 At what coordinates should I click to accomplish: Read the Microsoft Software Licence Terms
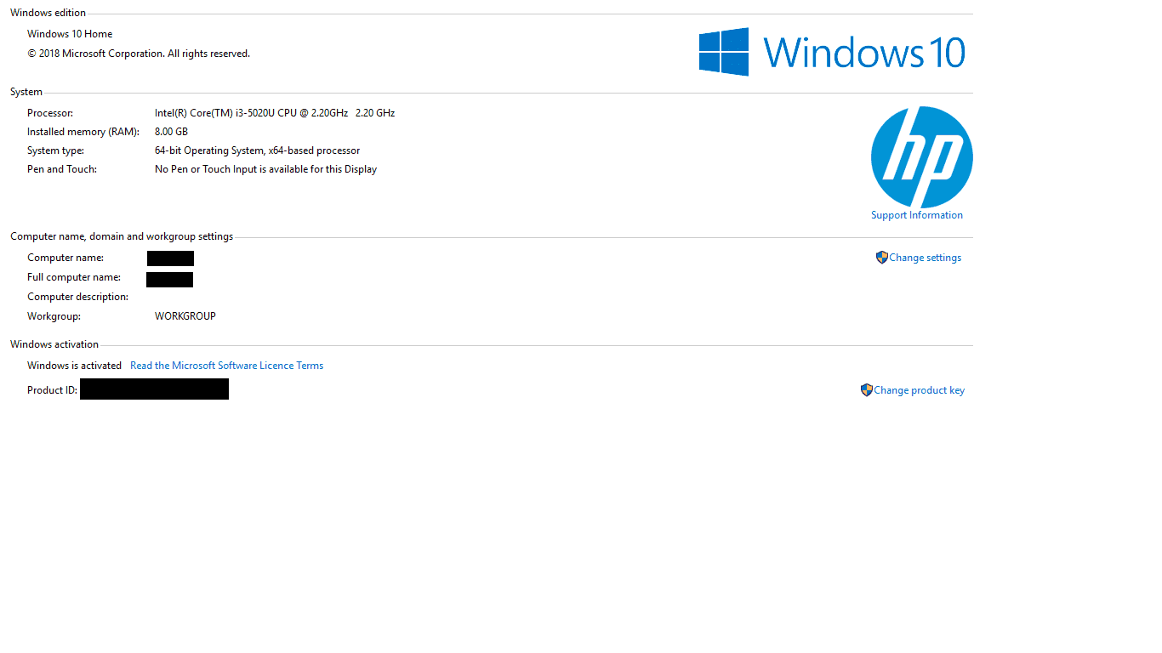(226, 366)
